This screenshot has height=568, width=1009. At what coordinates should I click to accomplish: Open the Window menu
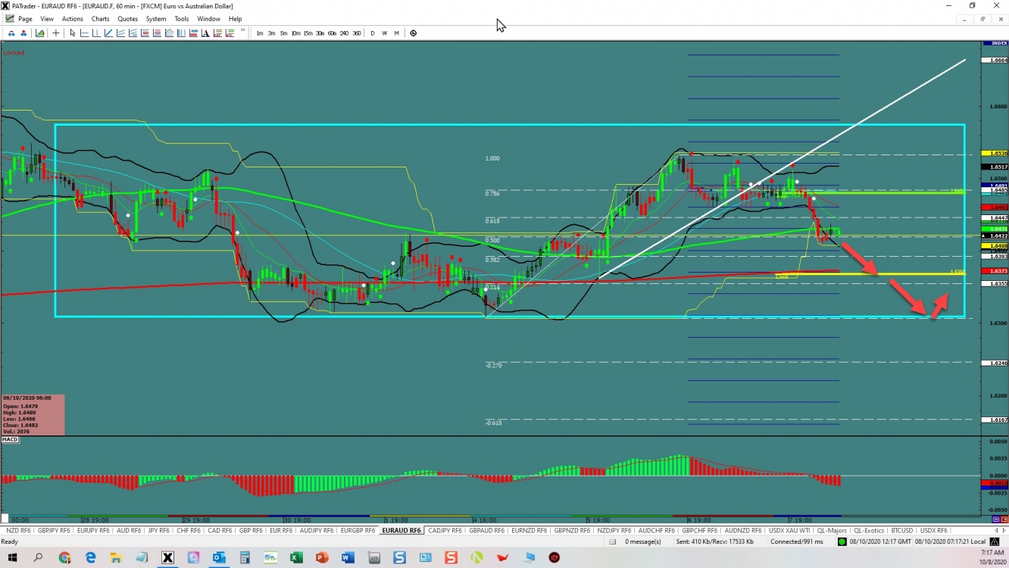[208, 19]
